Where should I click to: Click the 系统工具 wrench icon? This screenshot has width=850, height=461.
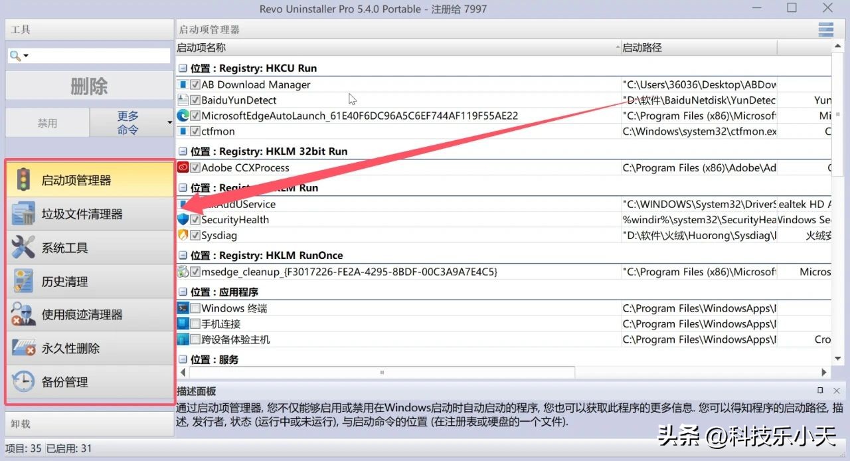coord(23,247)
